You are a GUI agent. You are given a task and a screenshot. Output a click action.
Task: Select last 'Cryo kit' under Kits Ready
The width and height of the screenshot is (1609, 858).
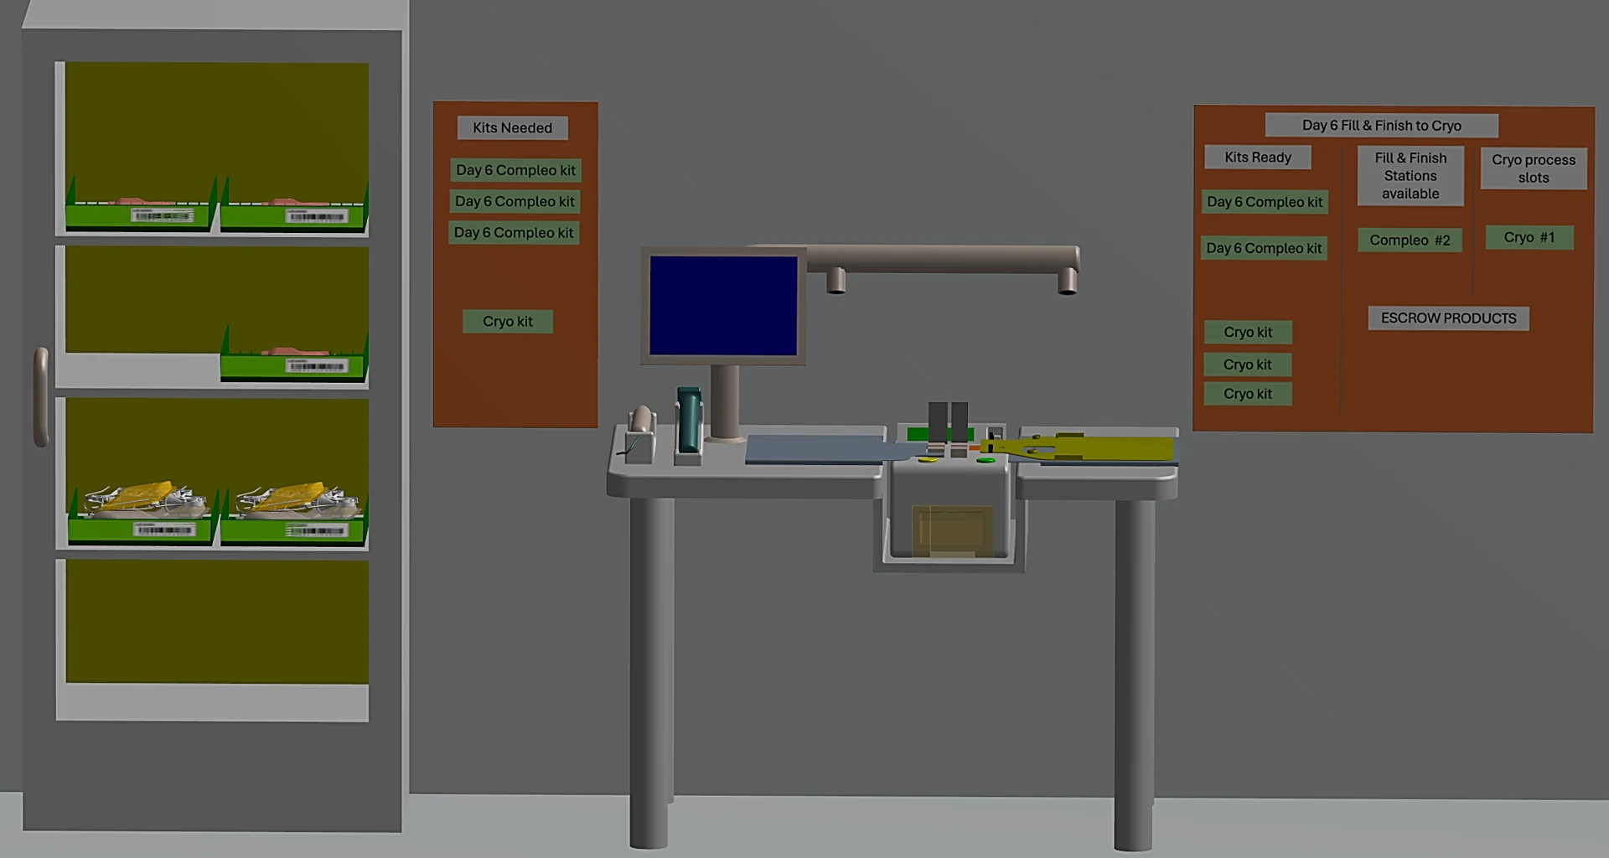[1248, 394]
